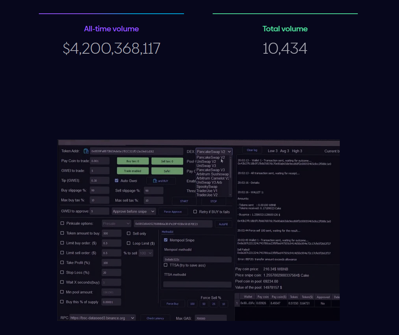This screenshot has height=335, width=399.
Task: Pick Arbitrum Camelot from DEX list
Action: coord(212,178)
